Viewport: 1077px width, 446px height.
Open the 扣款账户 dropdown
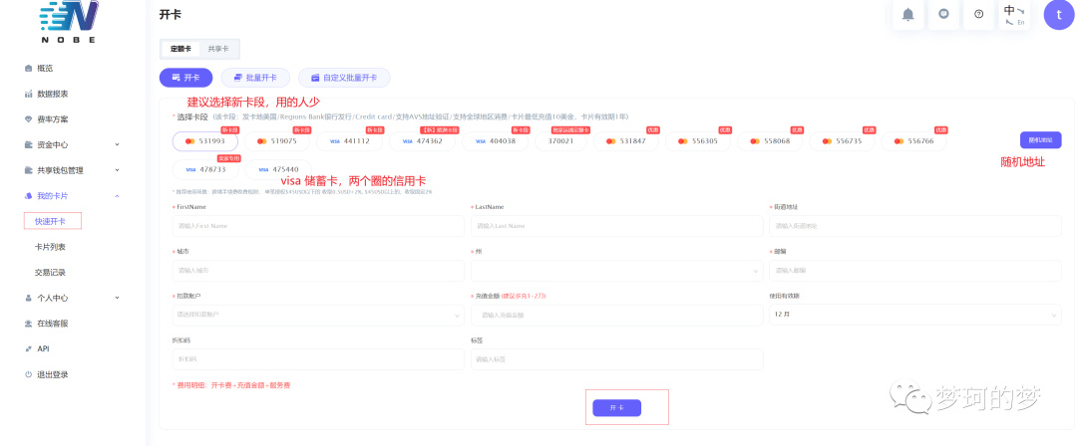pyautogui.click(x=318, y=315)
